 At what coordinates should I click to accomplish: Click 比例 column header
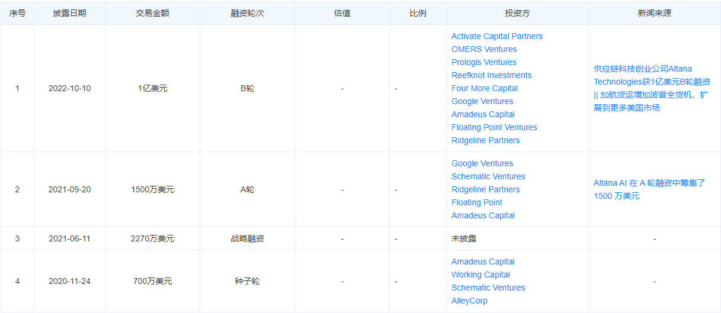point(418,12)
